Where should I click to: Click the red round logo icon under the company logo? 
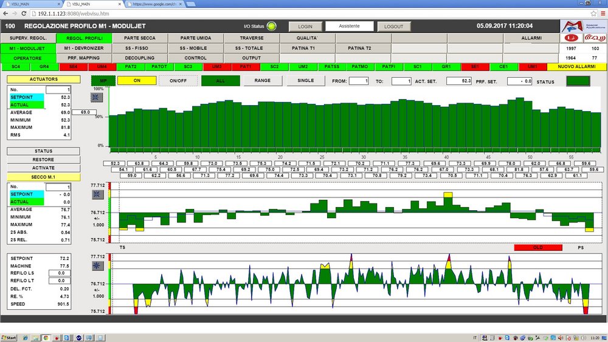click(571, 38)
